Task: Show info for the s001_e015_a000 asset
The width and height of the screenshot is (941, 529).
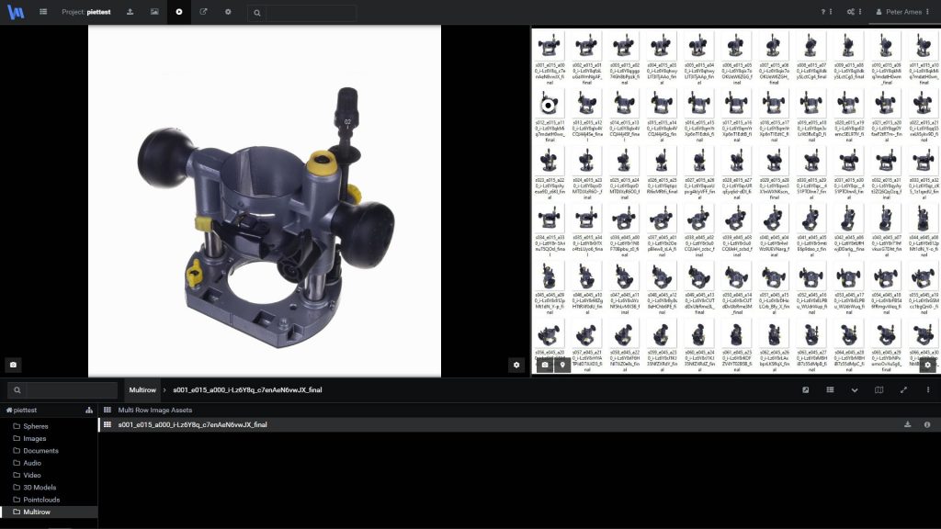Action: [x=927, y=424]
